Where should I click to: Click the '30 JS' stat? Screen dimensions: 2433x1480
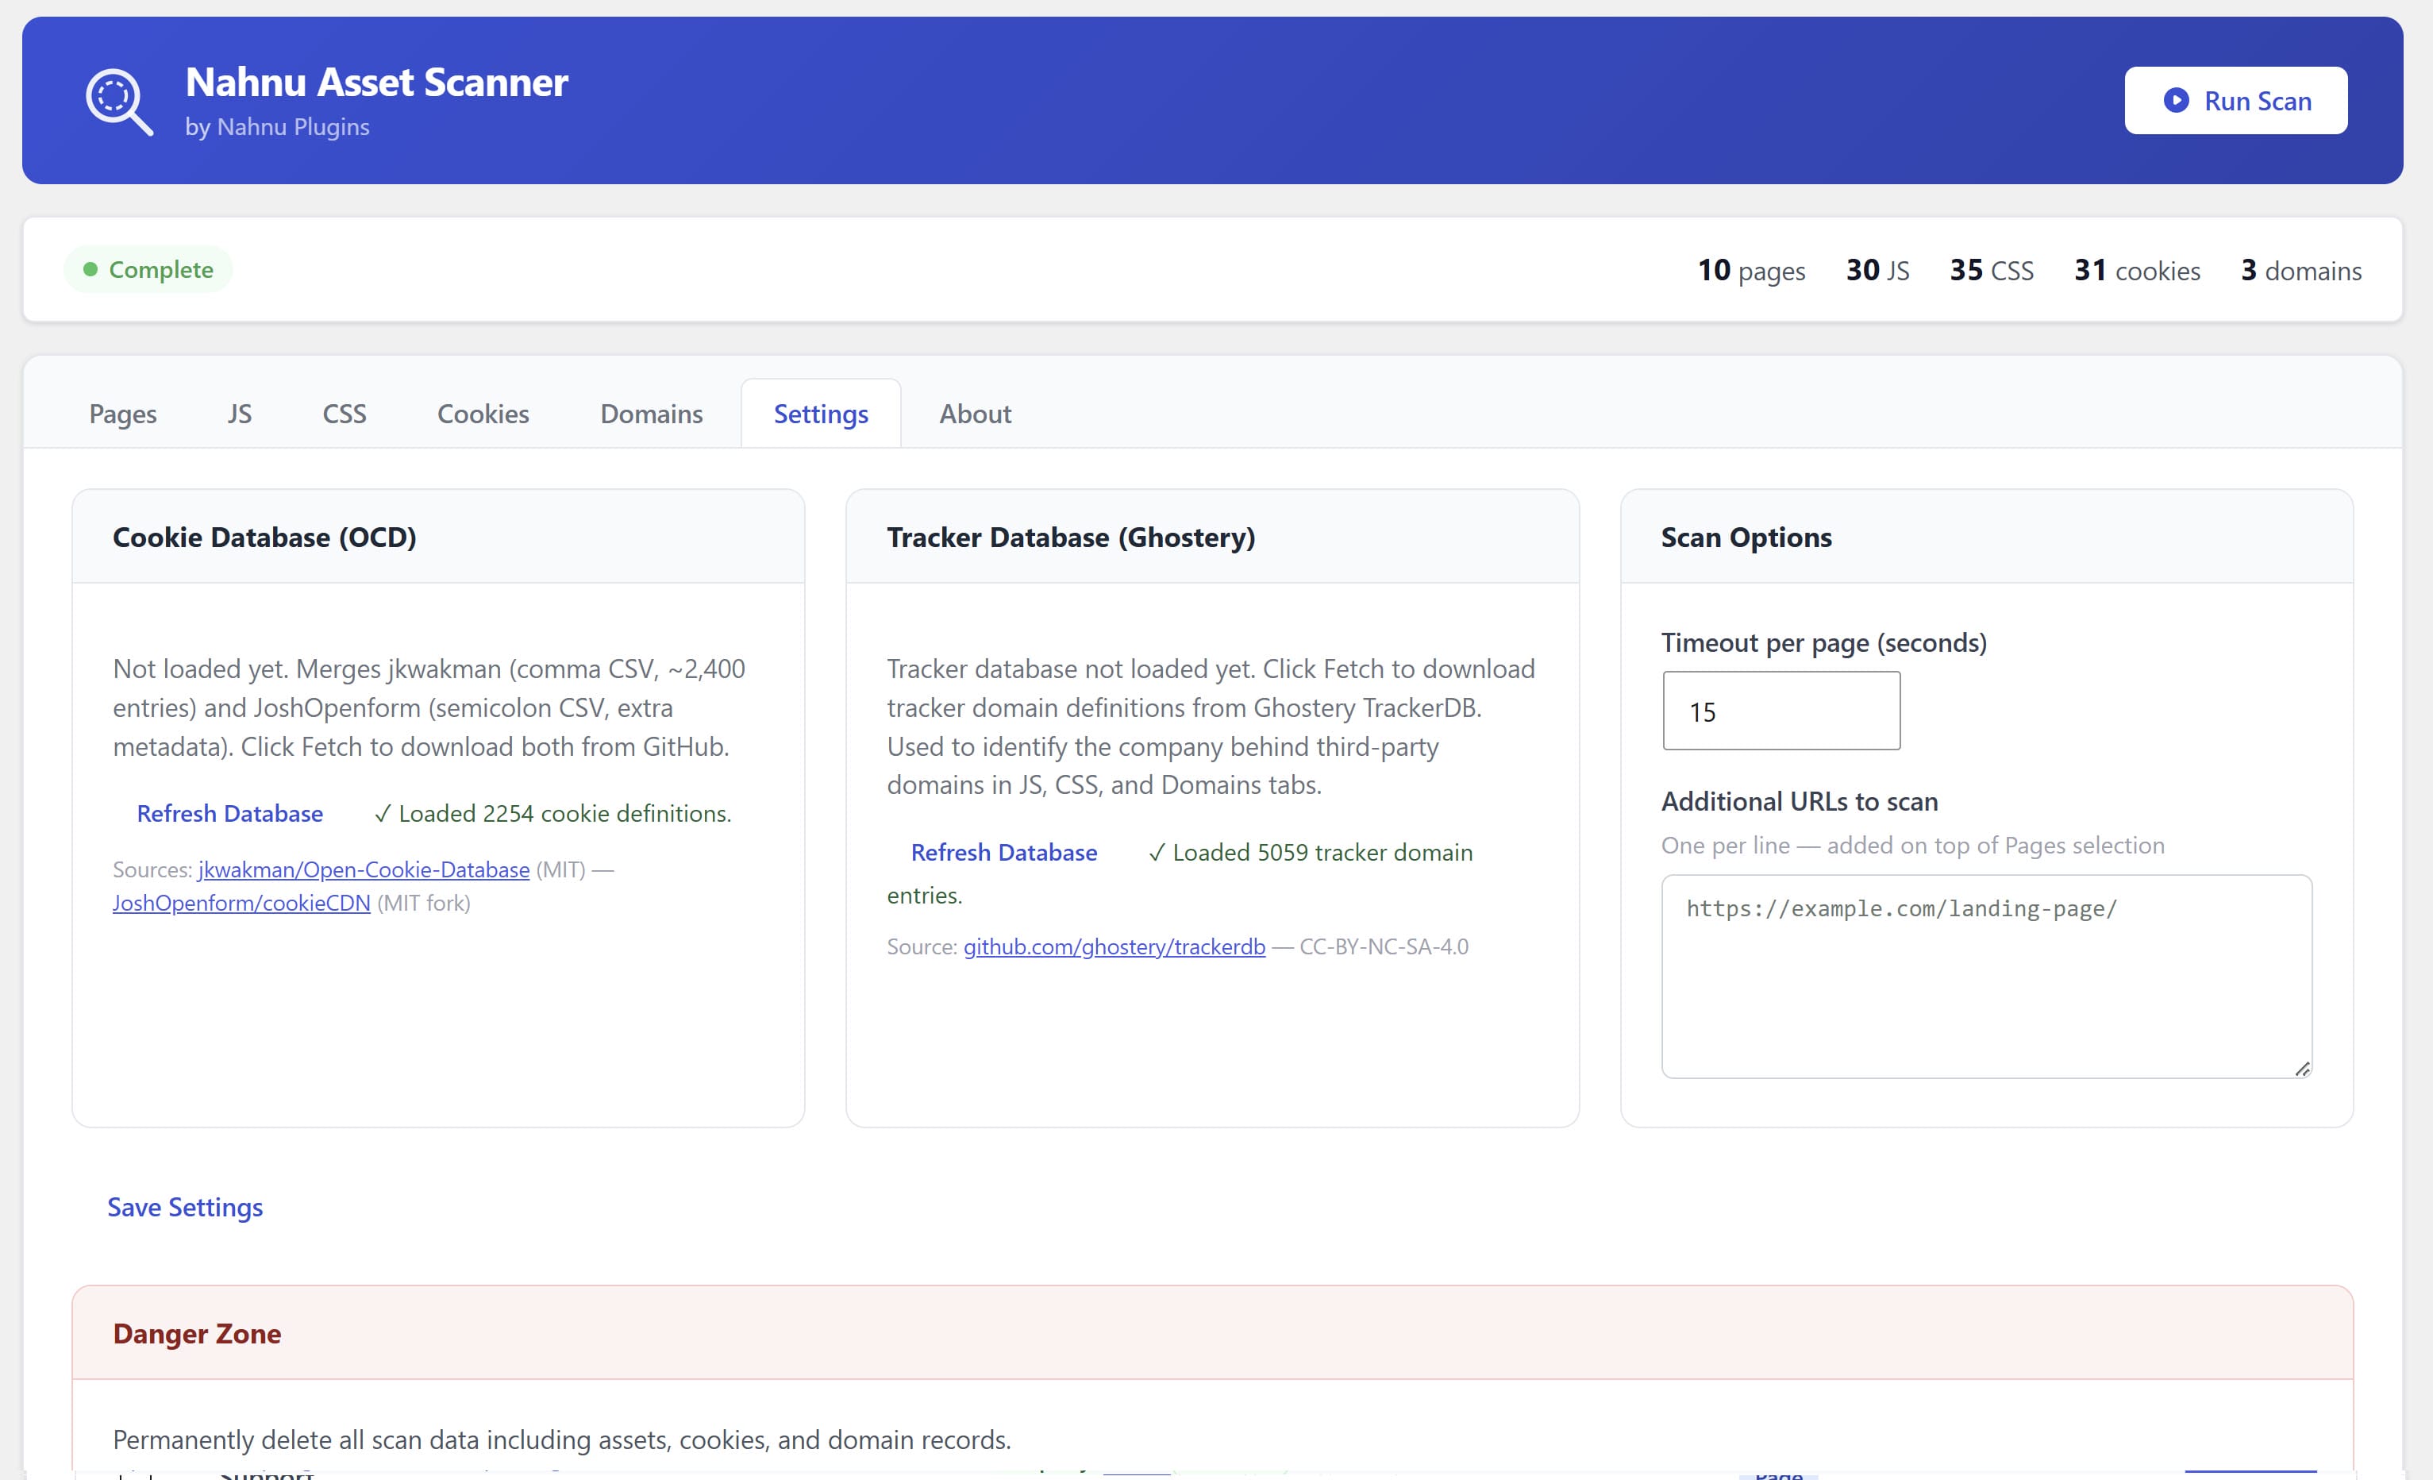click(1877, 270)
